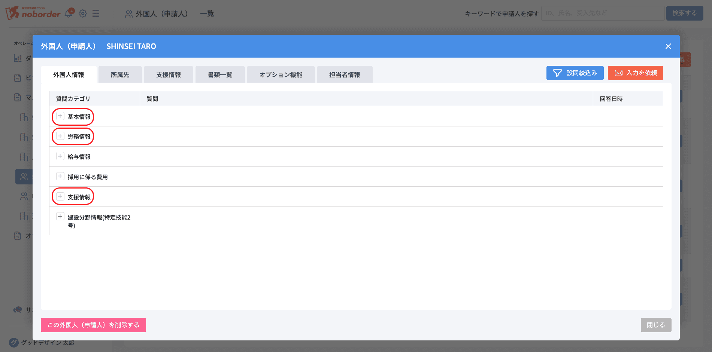Expand the 給与情報 category

tap(60, 156)
